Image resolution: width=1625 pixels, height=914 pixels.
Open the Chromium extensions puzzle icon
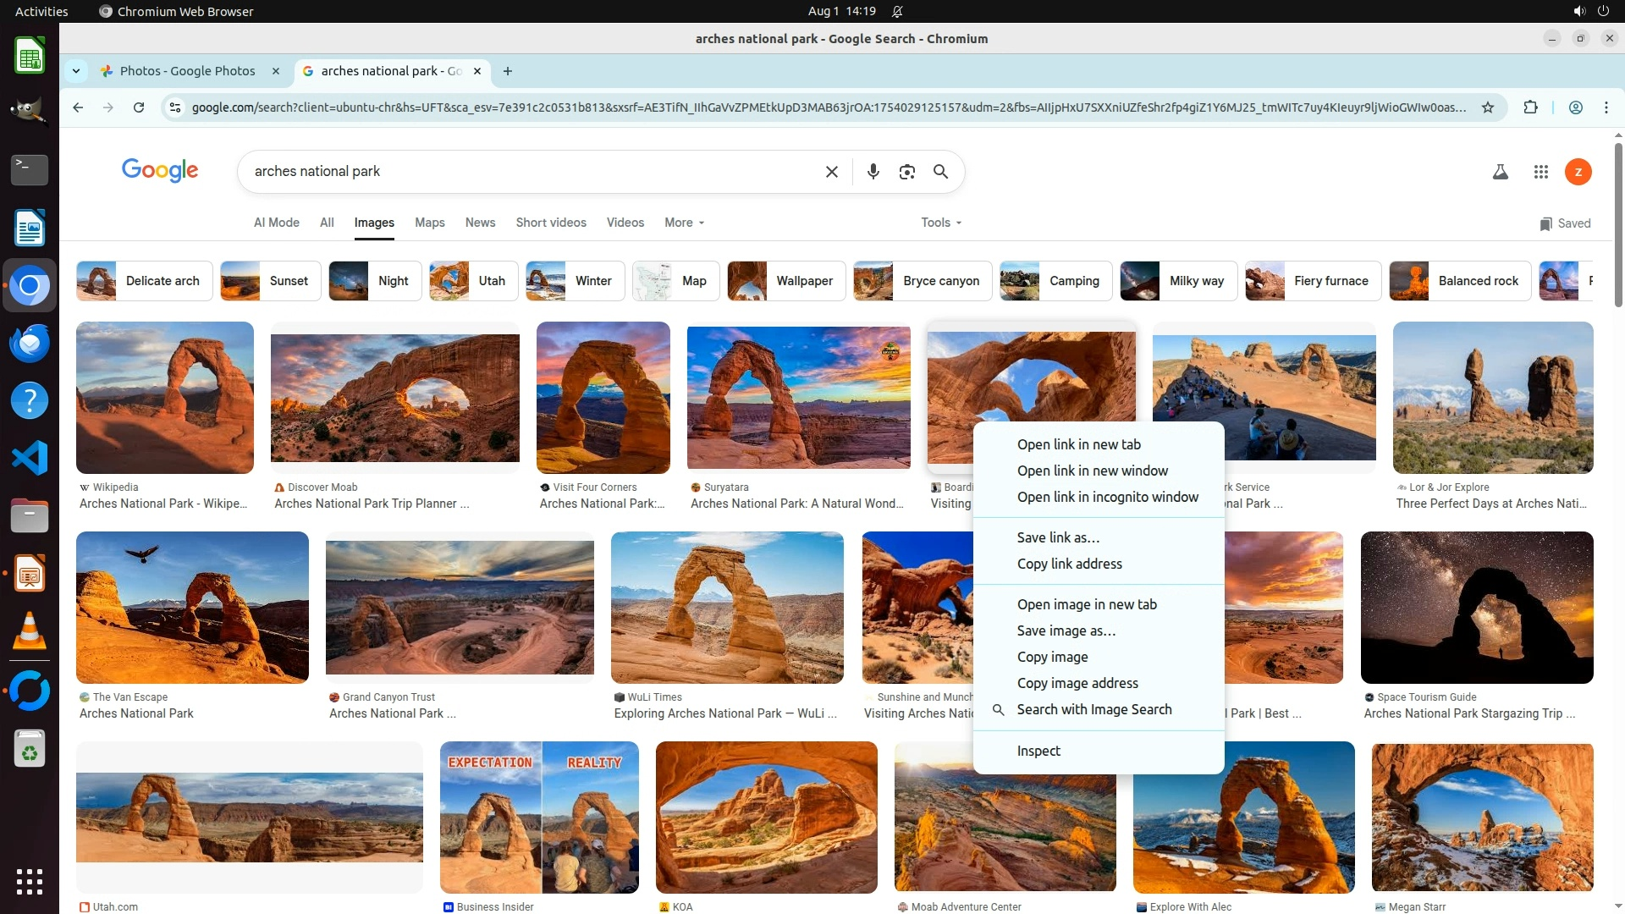1530,107
